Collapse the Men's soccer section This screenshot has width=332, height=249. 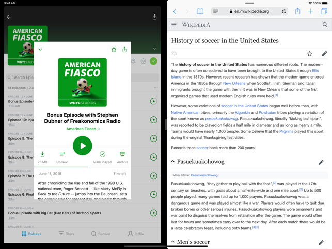tap(173, 242)
